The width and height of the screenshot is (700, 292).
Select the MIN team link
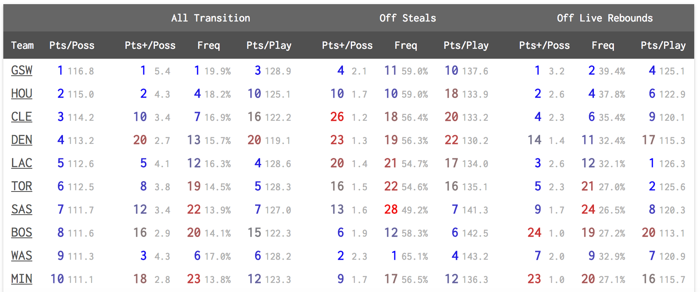point(22,279)
